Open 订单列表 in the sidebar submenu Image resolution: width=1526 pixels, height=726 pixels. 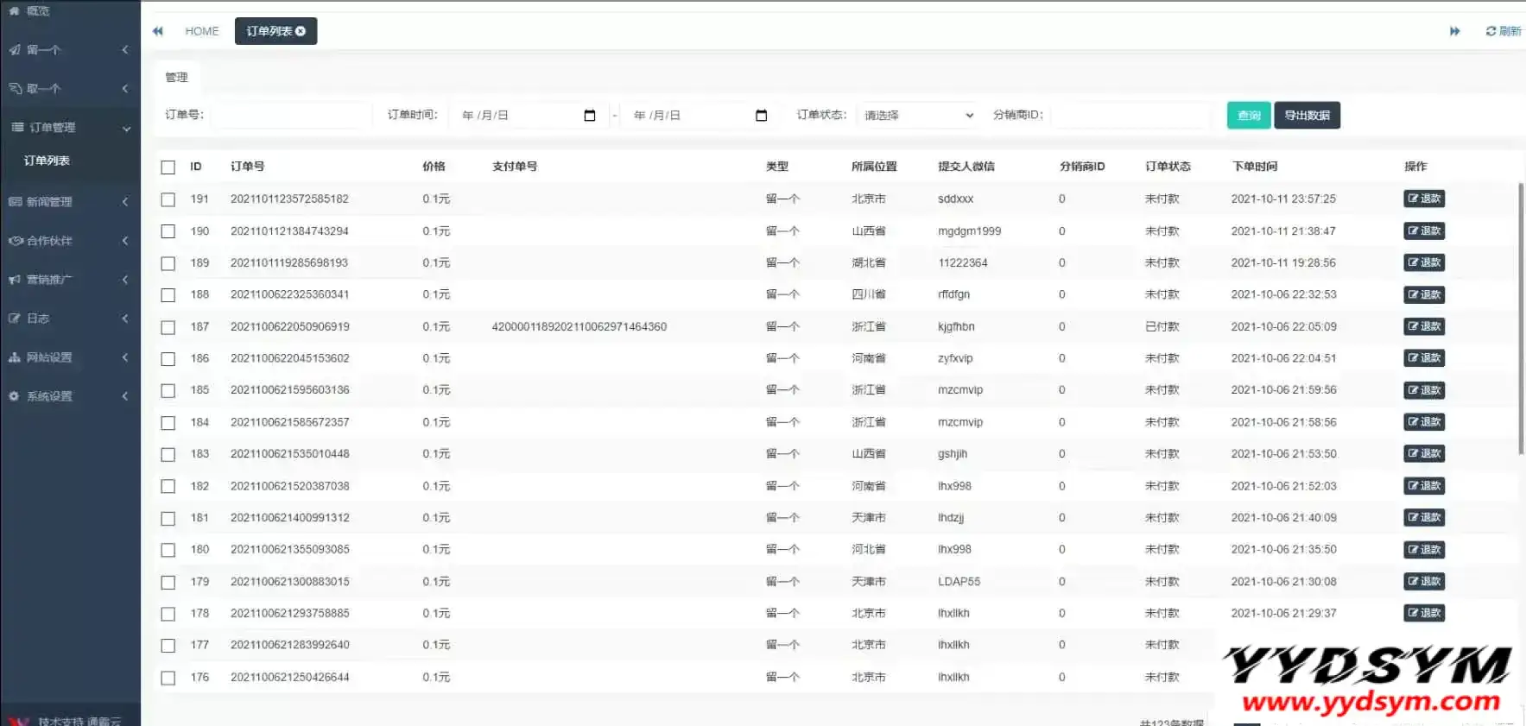(47, 161)
